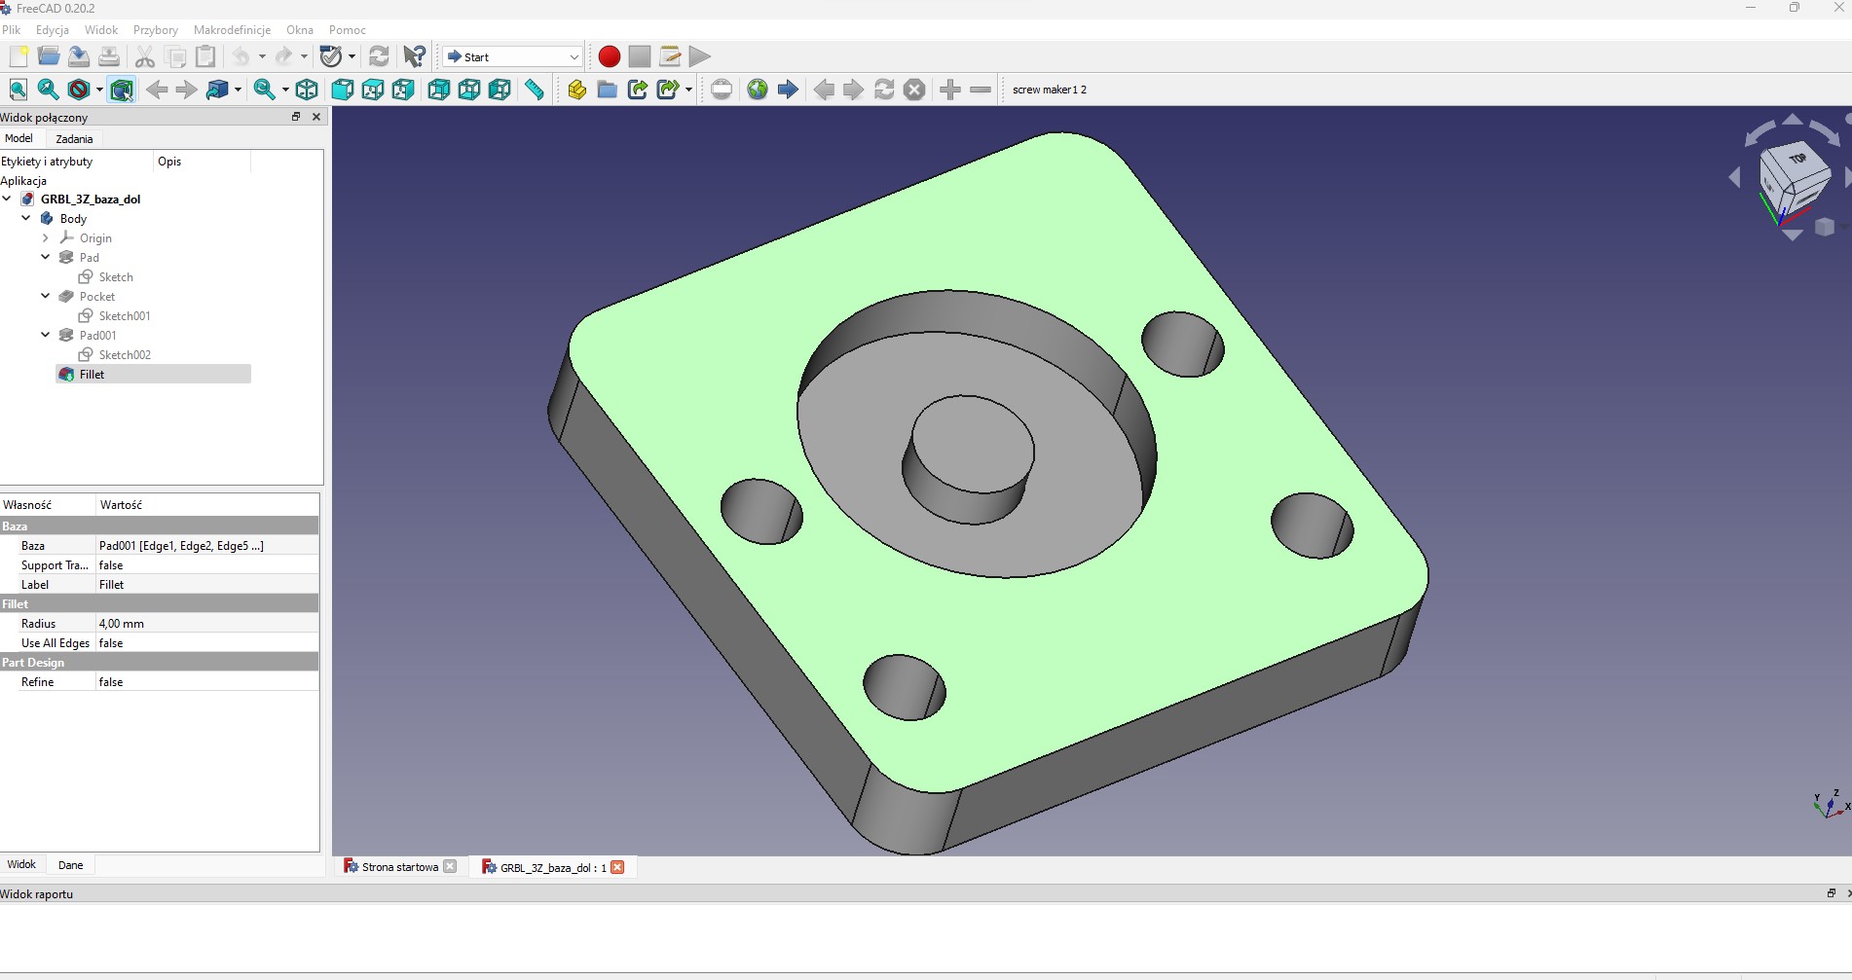Switch to the Dane property tab
This screenshot has height=980, width=1852.
tap(70, 865)
